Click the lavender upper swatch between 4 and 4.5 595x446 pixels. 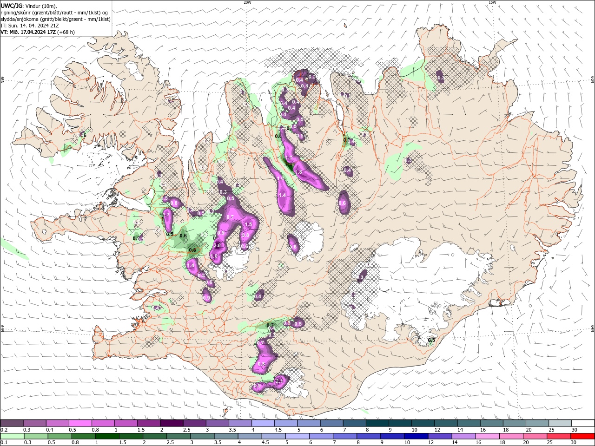263,423
